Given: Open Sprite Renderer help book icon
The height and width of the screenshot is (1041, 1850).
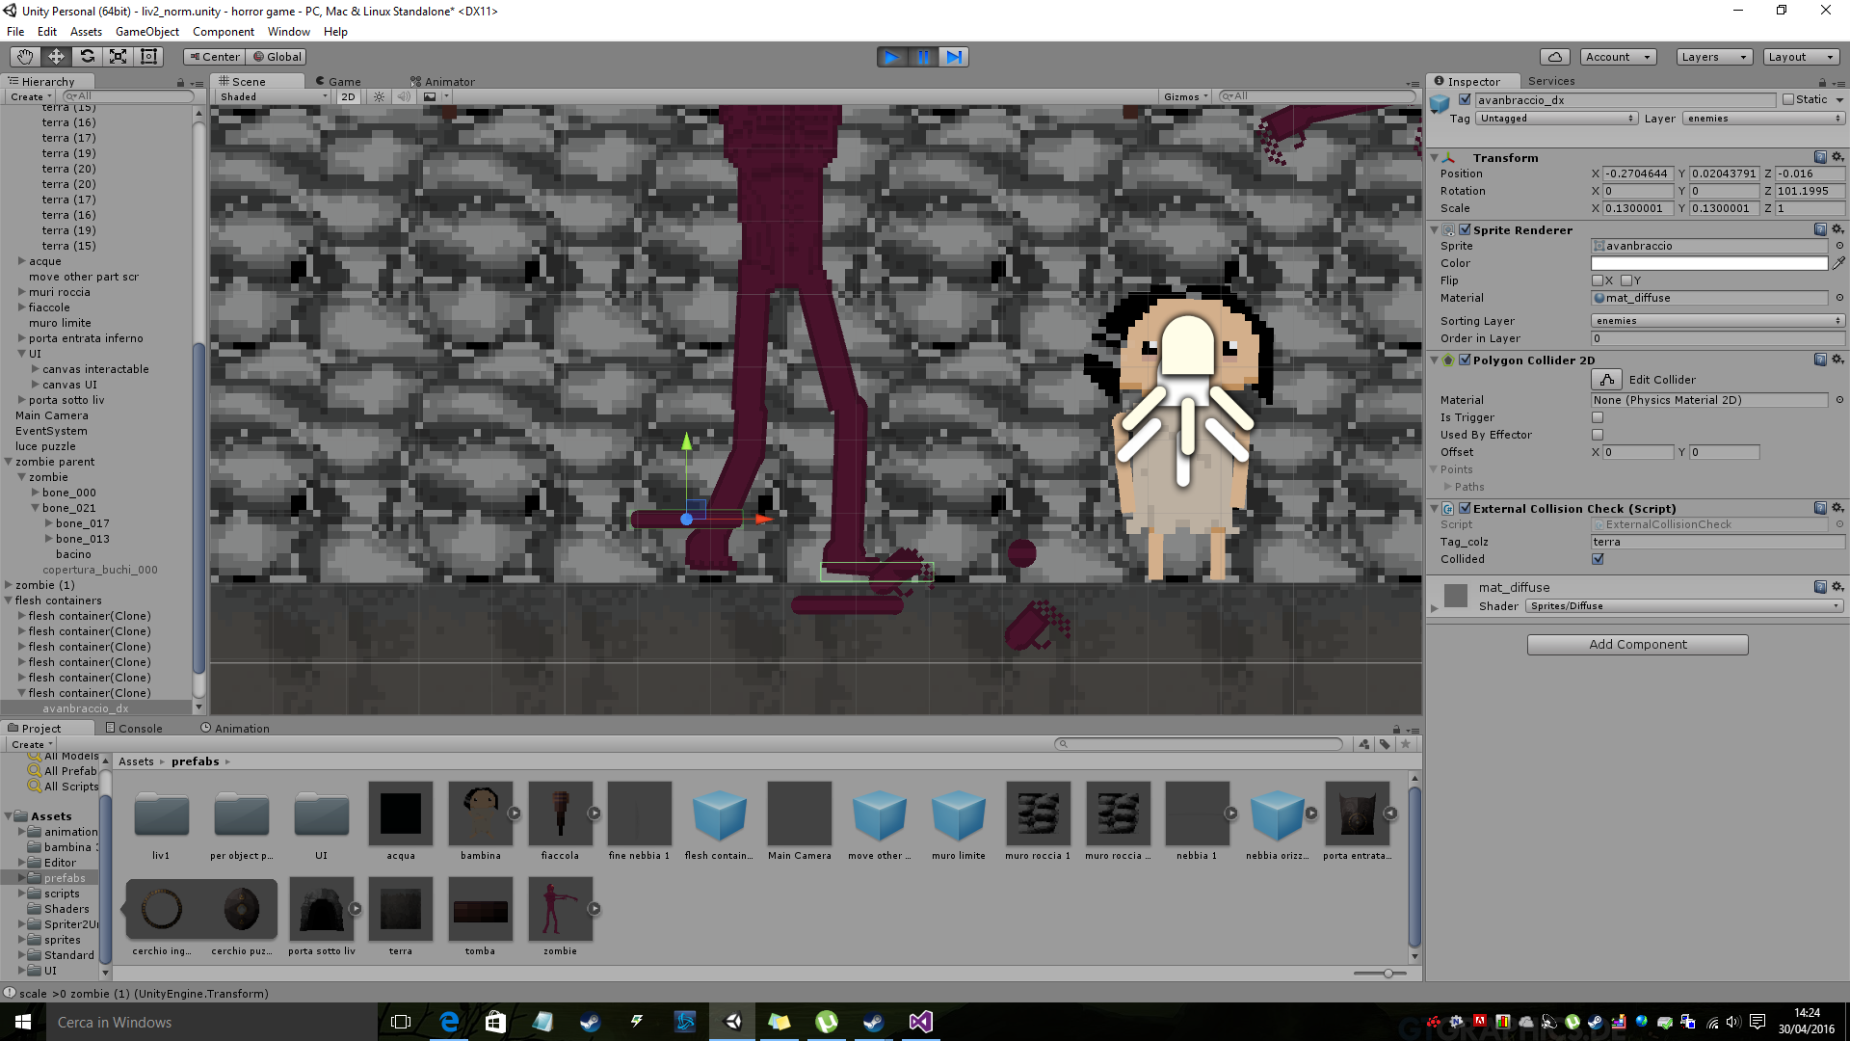Looking at the screenshot, I should point(1820,229).
